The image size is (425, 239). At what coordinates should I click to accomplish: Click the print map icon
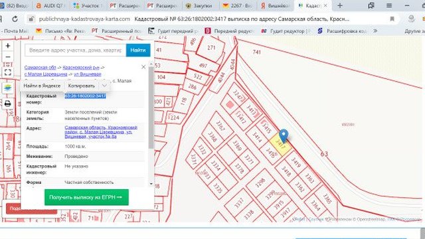coord(7,104)
